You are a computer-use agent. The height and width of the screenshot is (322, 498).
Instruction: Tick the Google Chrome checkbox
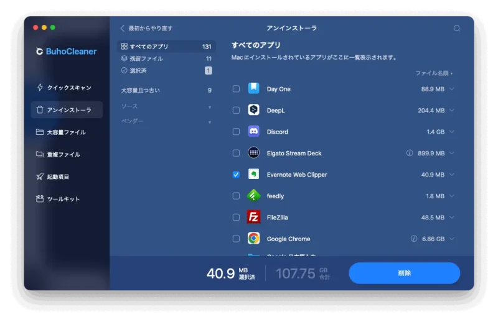click(236, 239)
